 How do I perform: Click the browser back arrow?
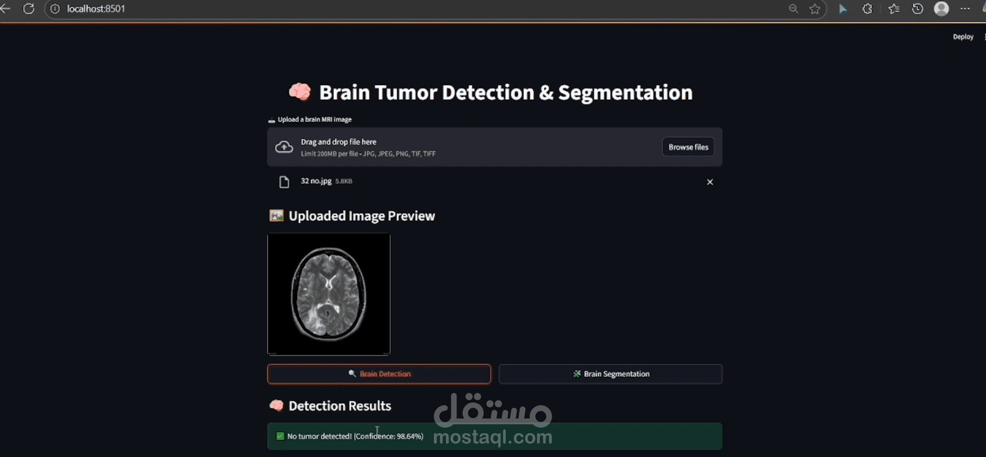coord(5,8)
